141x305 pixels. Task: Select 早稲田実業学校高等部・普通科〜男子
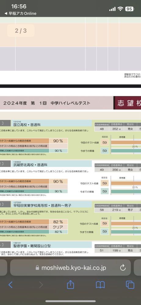pos(42,205)
